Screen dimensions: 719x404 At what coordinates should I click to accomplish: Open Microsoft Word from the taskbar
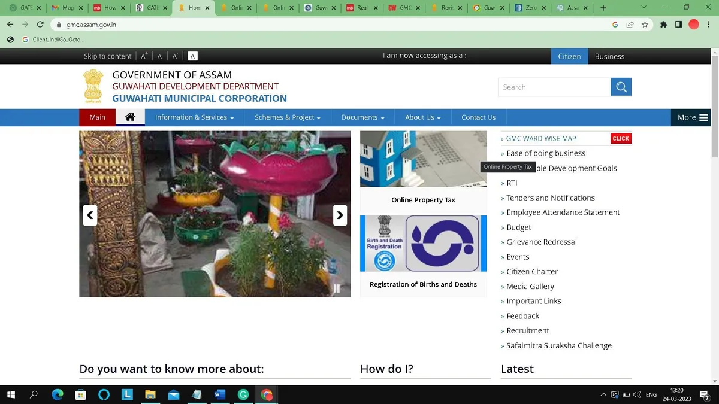point(219,394)
